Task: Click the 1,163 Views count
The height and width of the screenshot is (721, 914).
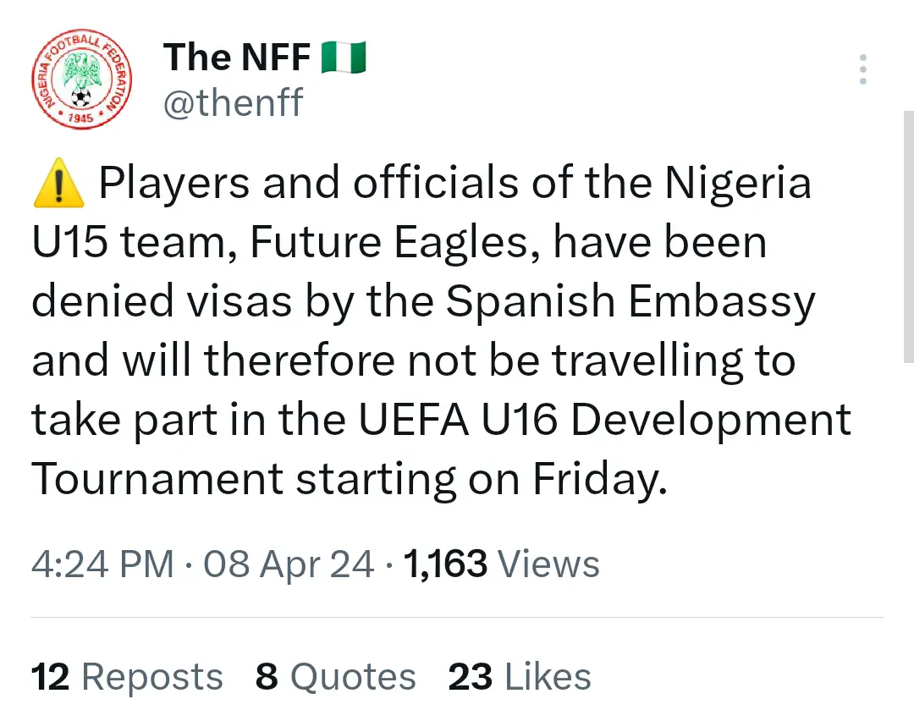Action: pyautogui.click(x=502, y=564)
